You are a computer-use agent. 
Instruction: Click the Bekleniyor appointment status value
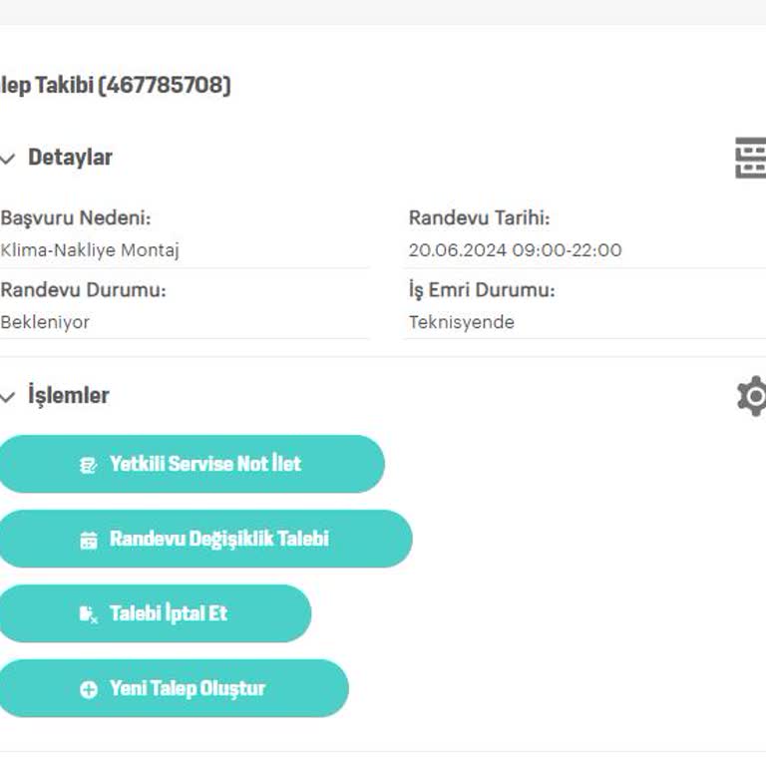coord(45,322)
